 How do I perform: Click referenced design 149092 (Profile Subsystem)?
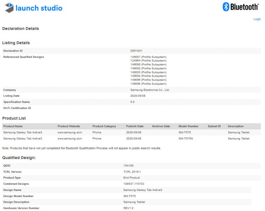click(x=148, y=68)
